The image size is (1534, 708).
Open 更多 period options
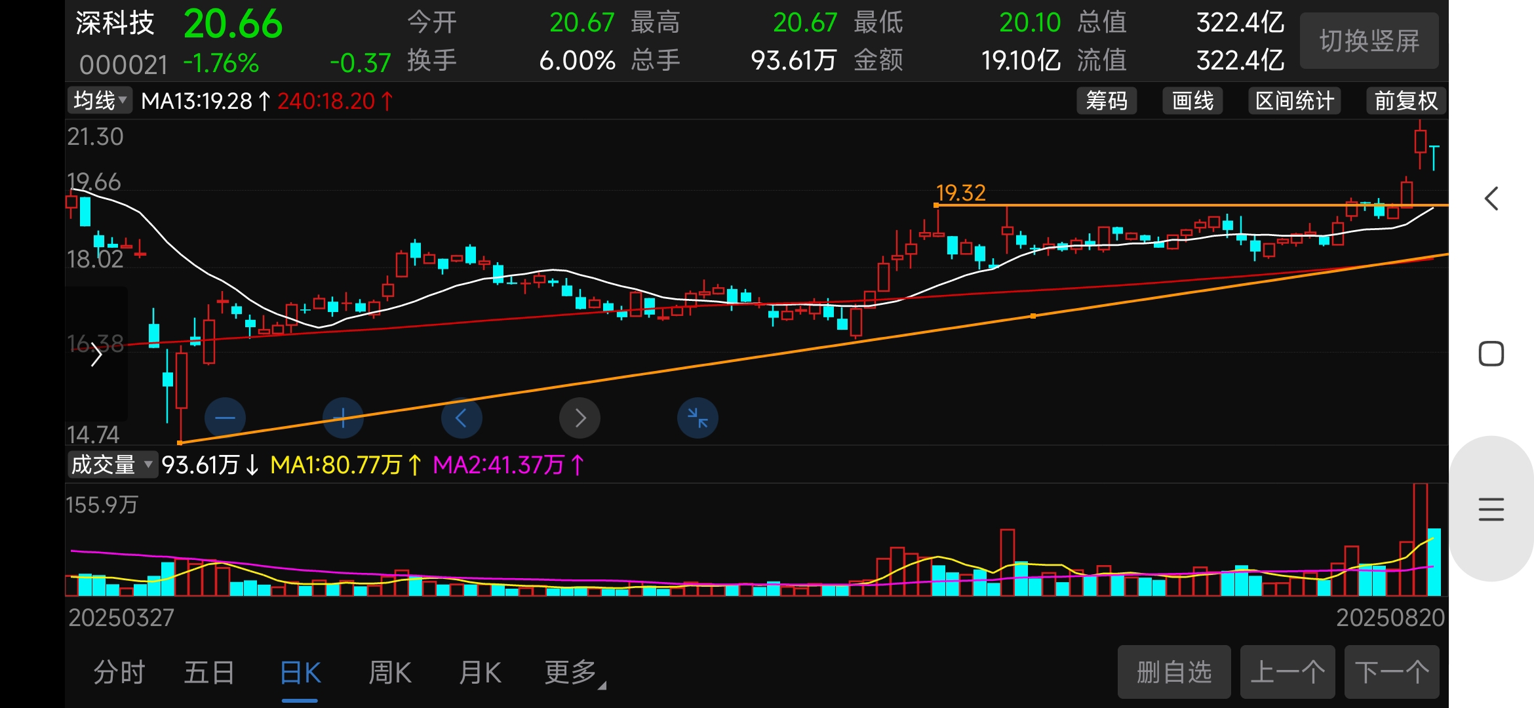pos(575,673)
